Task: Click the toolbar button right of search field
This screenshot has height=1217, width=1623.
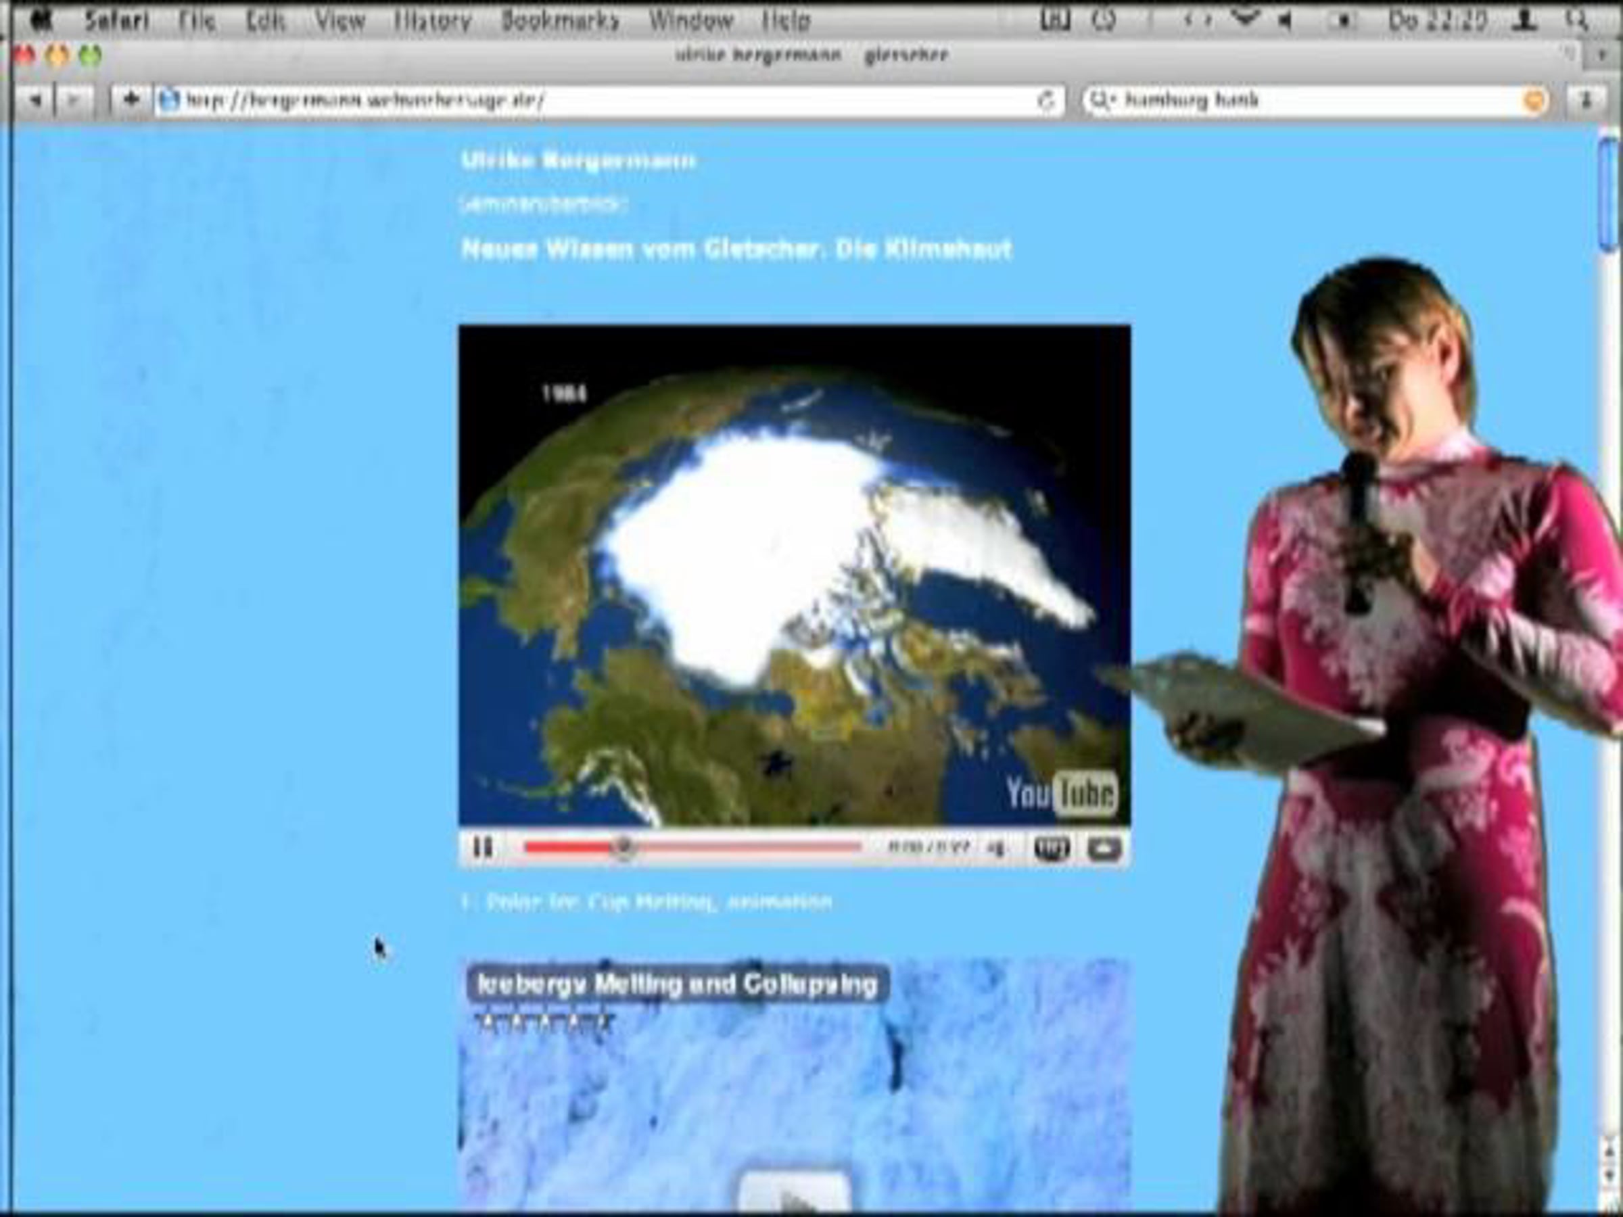Action: click(x=1585, y=100)
